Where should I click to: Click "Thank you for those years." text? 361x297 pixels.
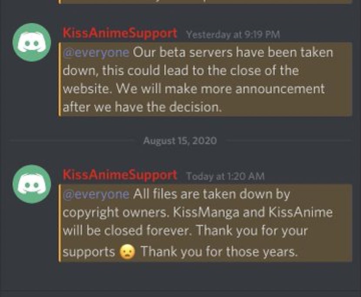[x=219, y=251]
